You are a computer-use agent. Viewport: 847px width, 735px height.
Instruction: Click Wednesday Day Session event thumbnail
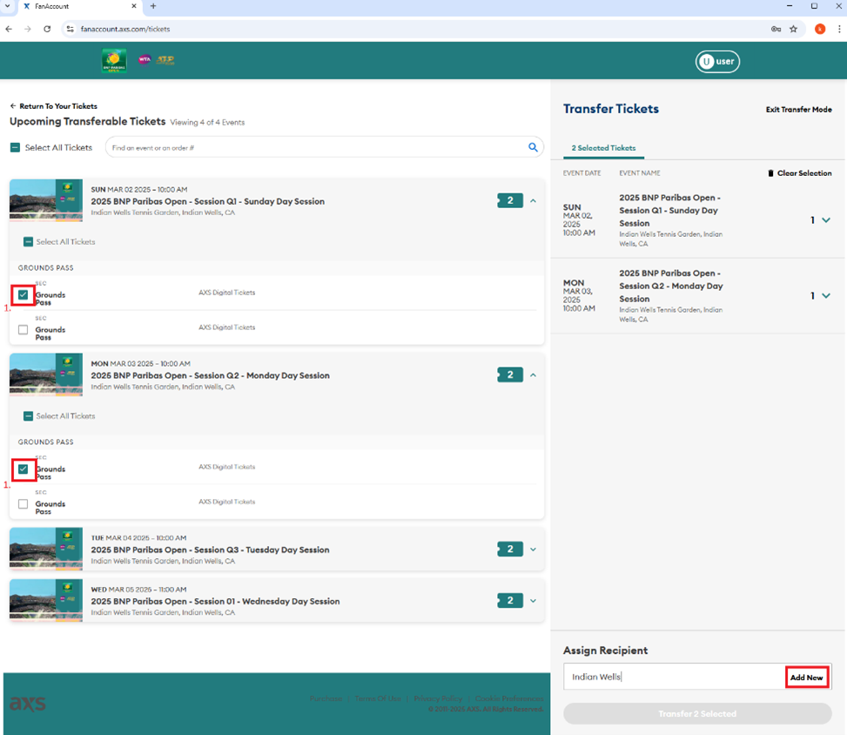(x=46, y=600)
